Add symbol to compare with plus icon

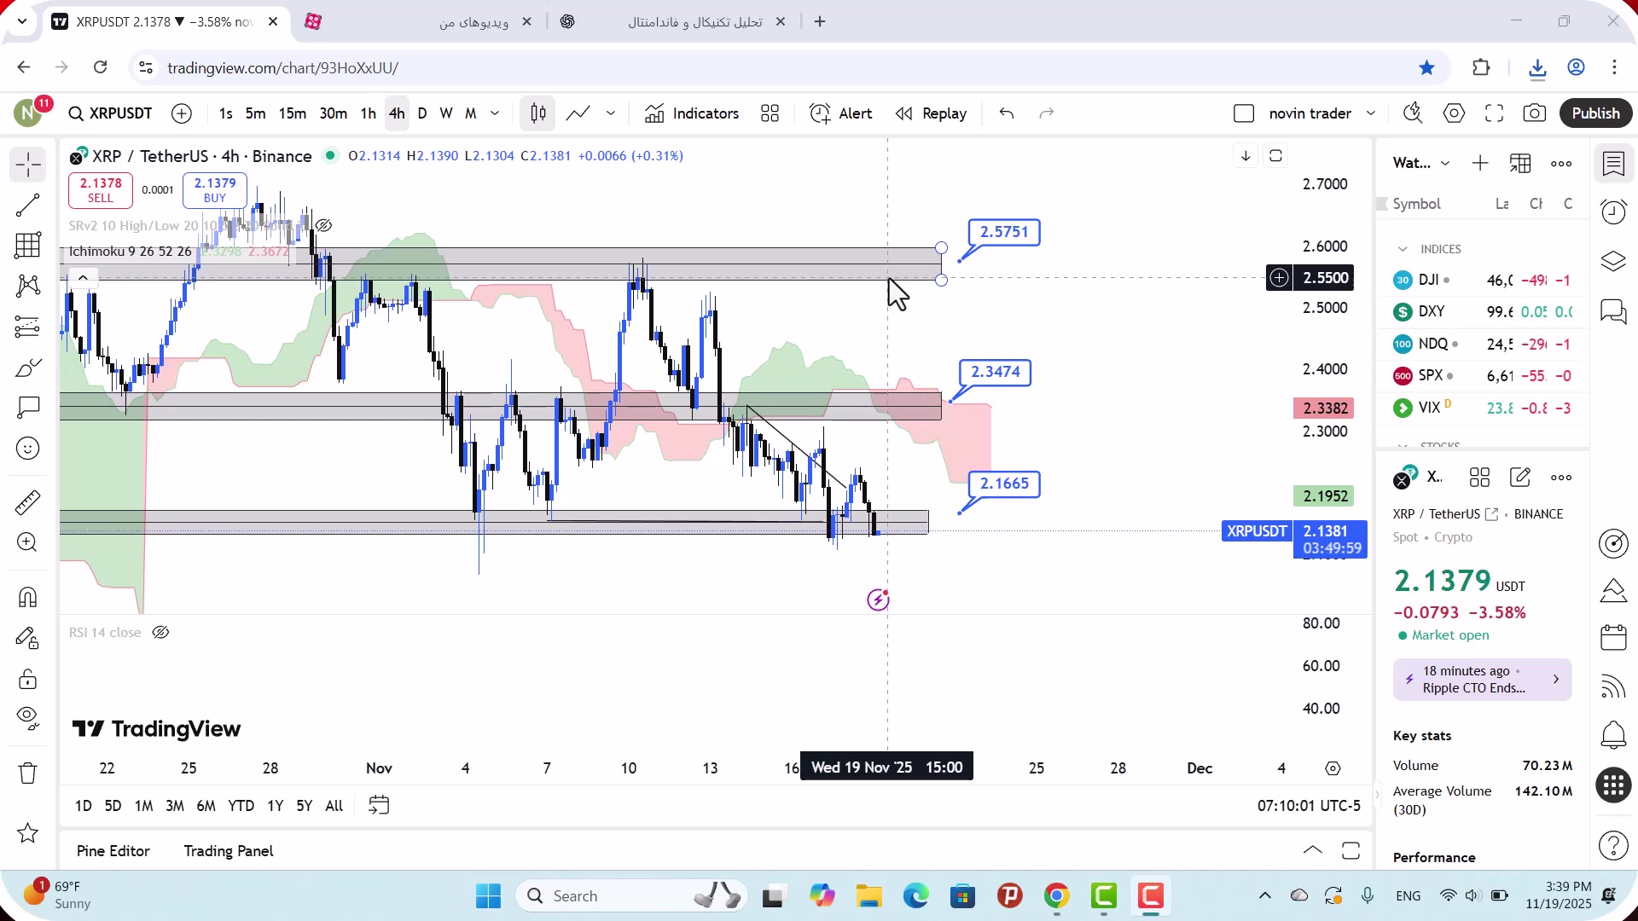pyautogui.click(x=182, y=113)
